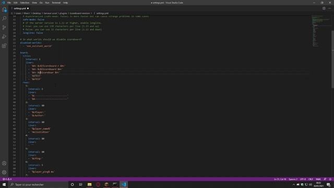The width and height of the screenshot is (334, 188).
Task: Click the 'disabled-worlds:' line
Action: [31, 43]
